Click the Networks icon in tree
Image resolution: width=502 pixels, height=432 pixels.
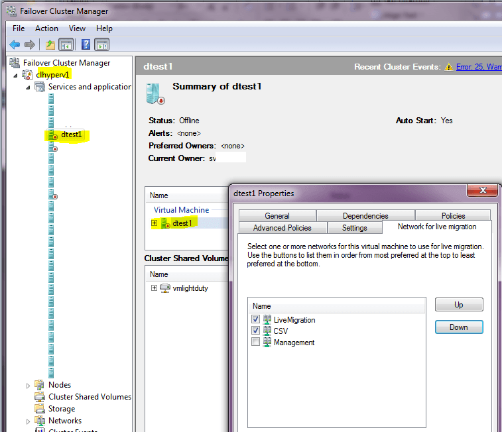click(40, 421)
